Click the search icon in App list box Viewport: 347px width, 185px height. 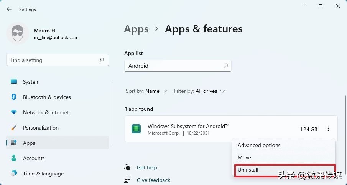pos(226,66)
